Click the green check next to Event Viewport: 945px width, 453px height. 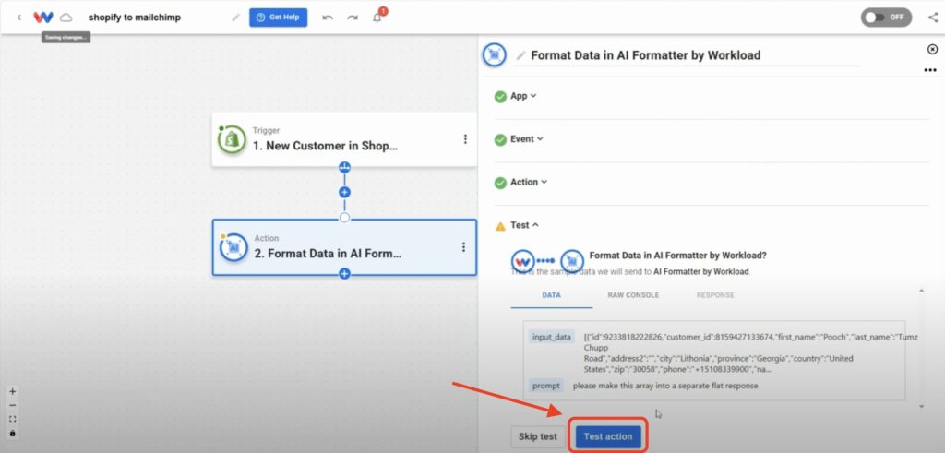500,139
